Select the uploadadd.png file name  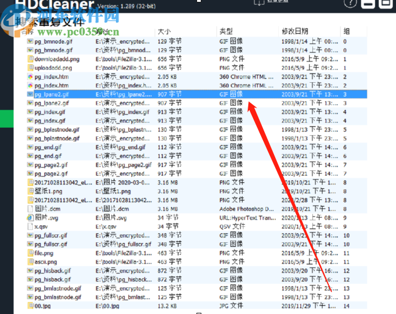(x=53, y=68)
